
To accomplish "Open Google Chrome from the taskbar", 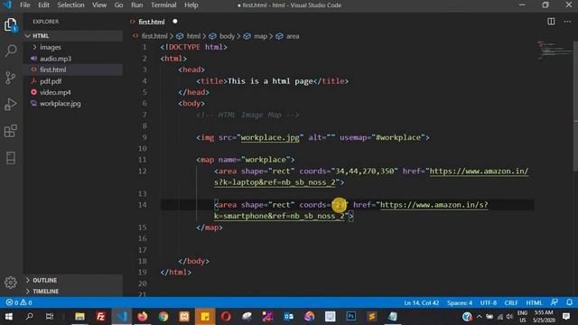I will click(x=163, y=317).
